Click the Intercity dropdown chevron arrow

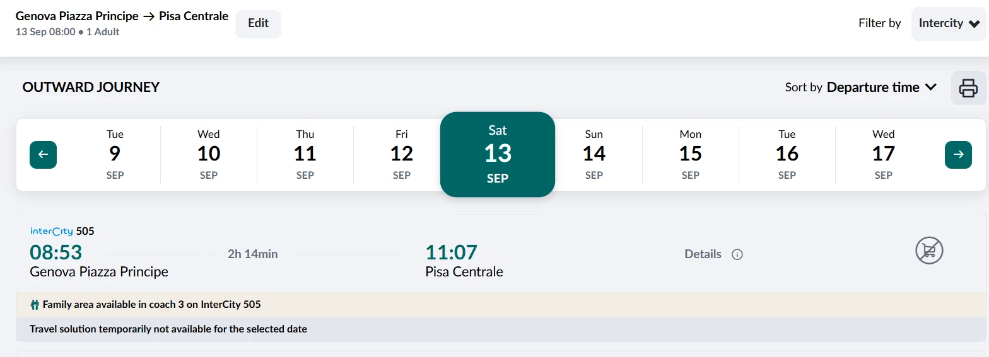coord(974,24)
